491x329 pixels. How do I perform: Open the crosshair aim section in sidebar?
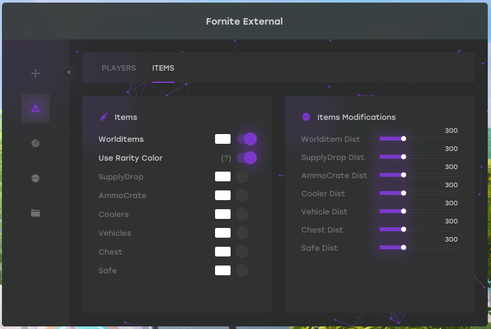36,74
